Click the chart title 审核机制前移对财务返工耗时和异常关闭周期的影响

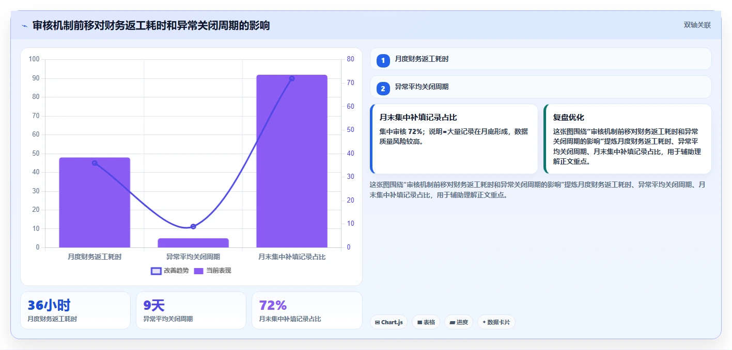point(151,26)
